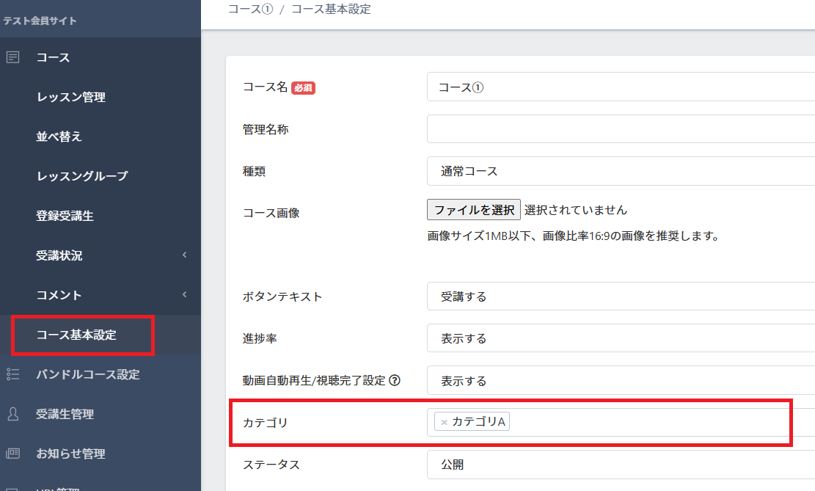Open the ステータス dropdown showing 公開
The image size is (815, 491).
point(620,465)
